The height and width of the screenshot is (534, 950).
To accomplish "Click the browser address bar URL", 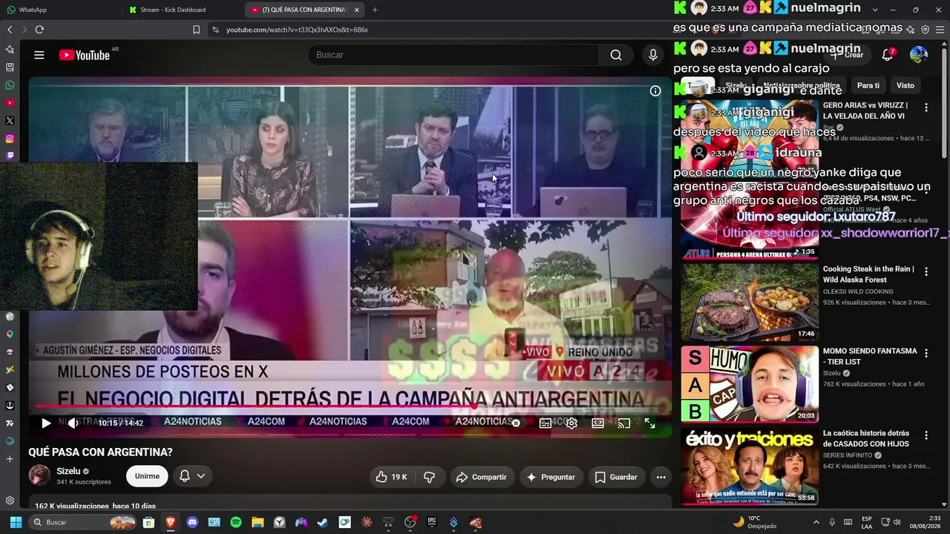I will click(297, 30).
